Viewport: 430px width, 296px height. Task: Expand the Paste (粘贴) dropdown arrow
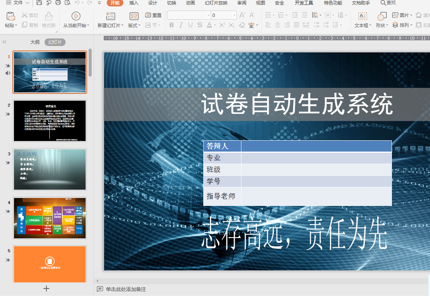16,25
